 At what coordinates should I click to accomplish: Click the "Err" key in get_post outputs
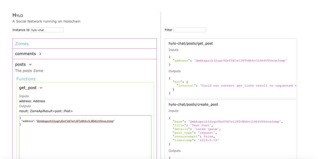pos(177,82)
